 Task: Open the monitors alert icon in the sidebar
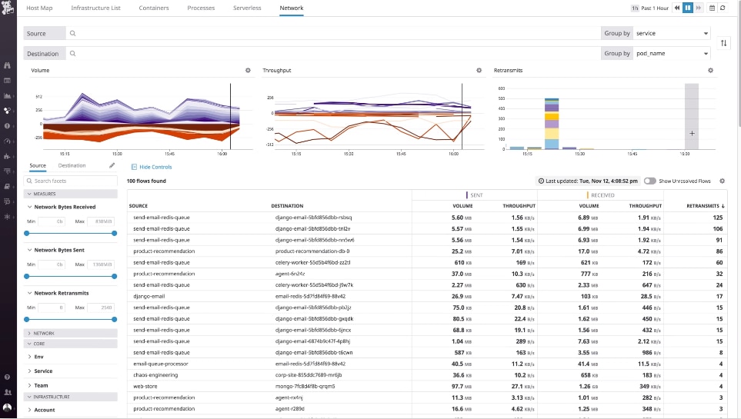[7, 125]
